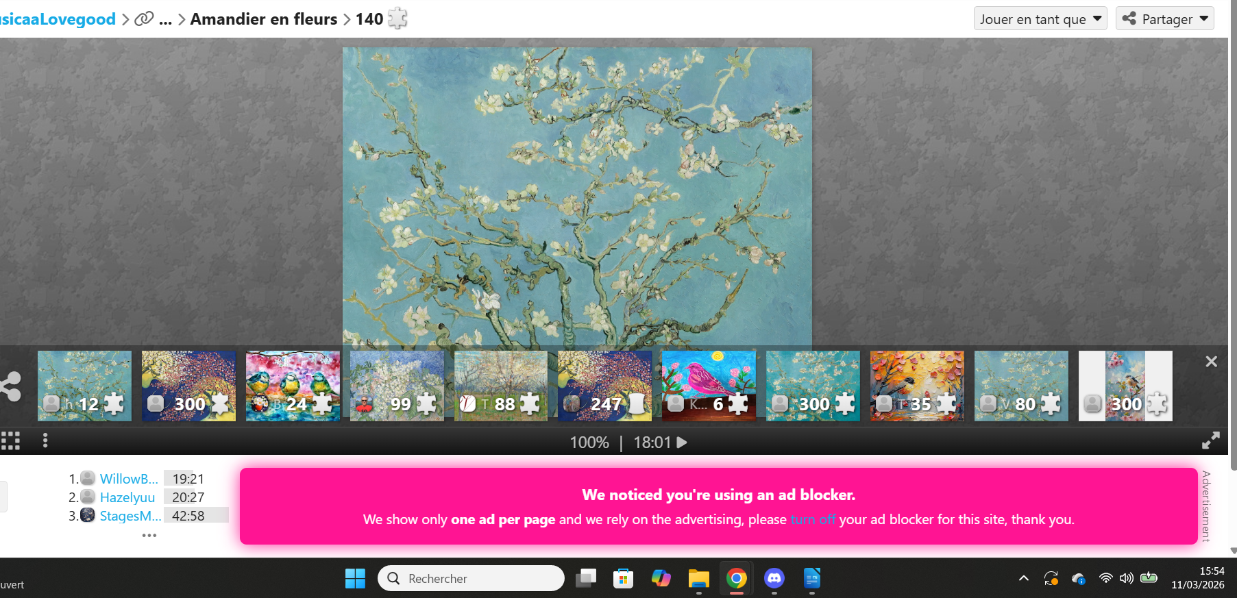Open Hazelyuu player profile link

(127, 497)
